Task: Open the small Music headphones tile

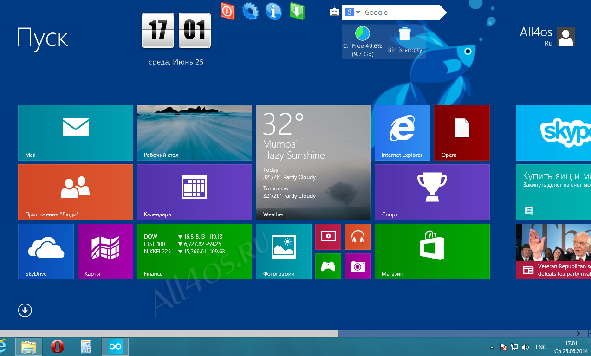Action: coord(358,237)
